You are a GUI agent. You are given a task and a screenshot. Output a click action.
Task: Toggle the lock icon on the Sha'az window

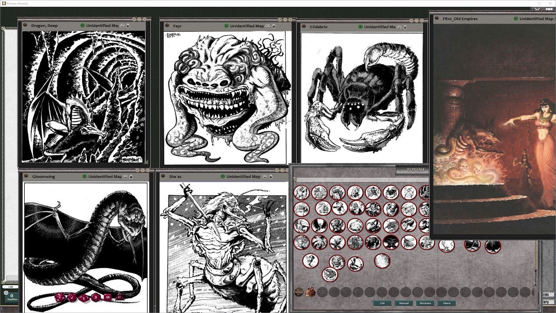tap(270, 177)
